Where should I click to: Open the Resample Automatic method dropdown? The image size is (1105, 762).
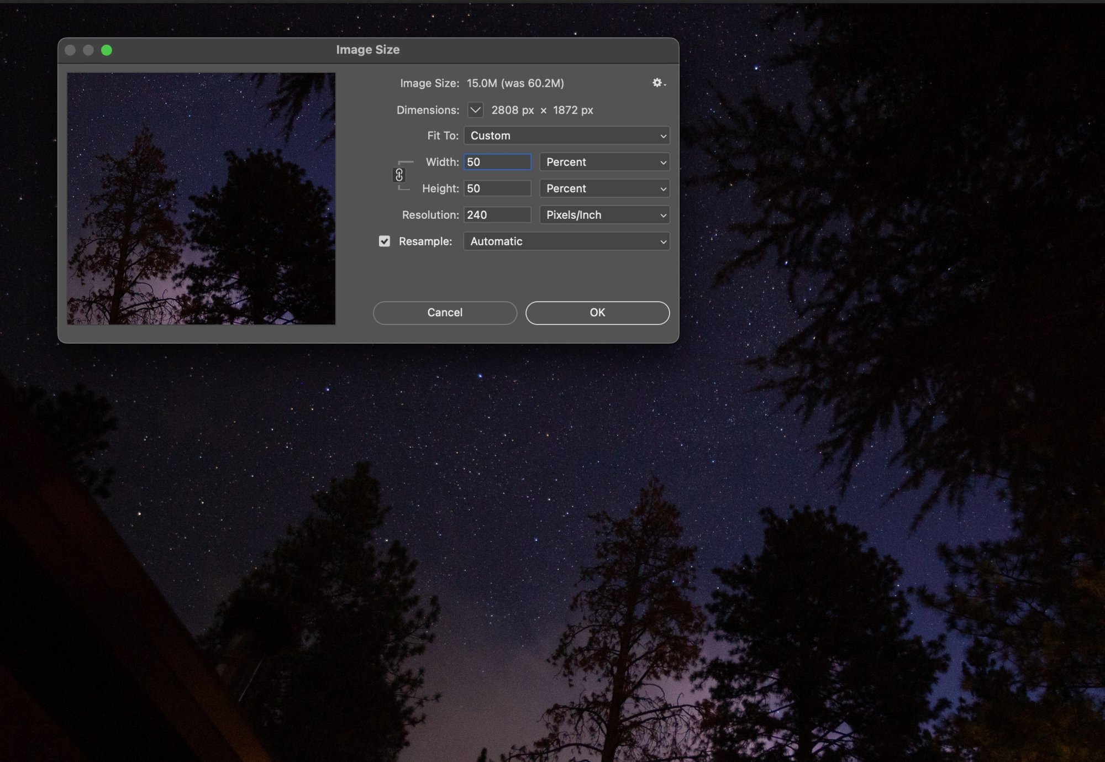coord(566,241)
